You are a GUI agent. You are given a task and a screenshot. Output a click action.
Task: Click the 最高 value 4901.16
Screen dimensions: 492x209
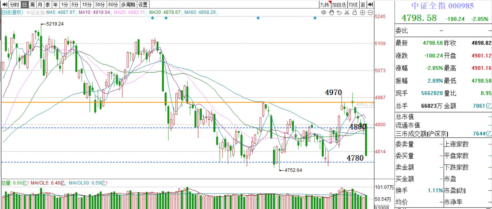(481, 68)
